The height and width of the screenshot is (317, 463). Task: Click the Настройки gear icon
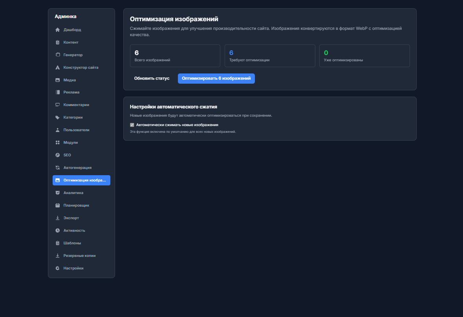click(x=57, y=268)
